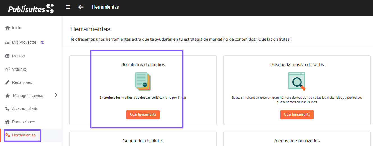Click the Managed service star icon
Screen dimensions: 373x146
(8, 96)
